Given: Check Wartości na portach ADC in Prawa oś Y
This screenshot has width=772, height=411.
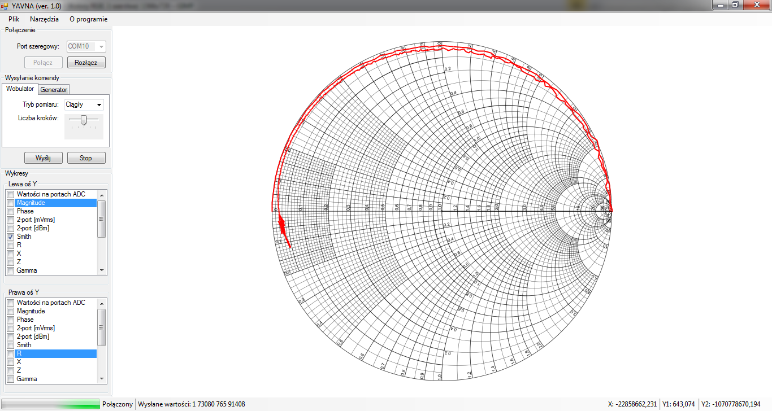Looking at the screenshot, I should (10, 303).
